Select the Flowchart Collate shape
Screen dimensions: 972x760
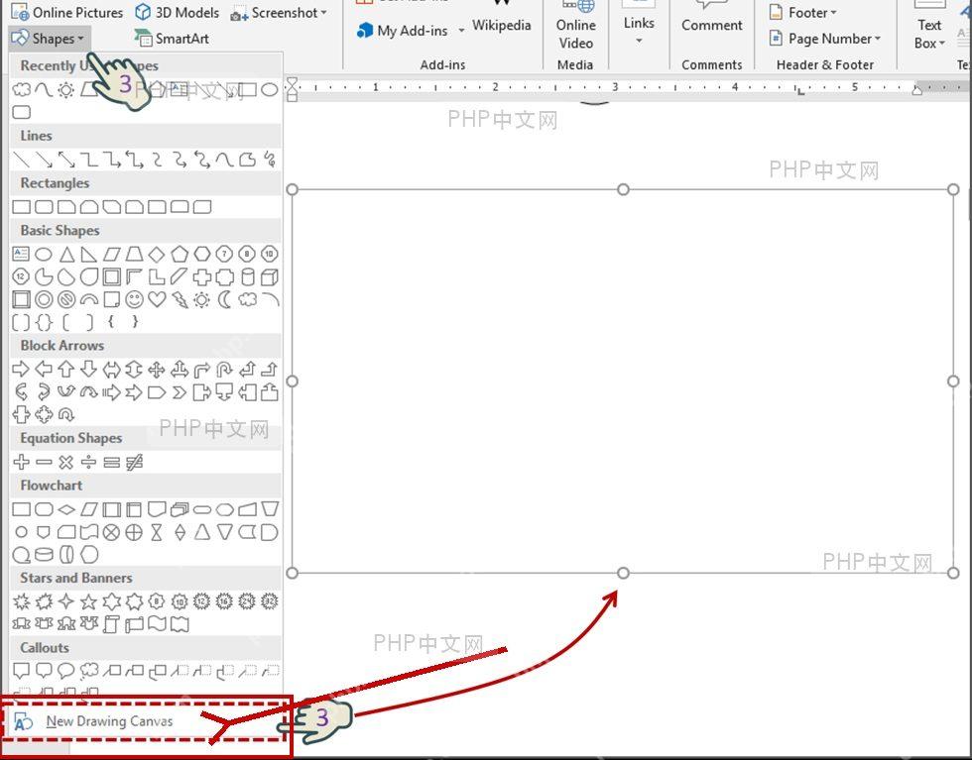click(x=157, y=532)
